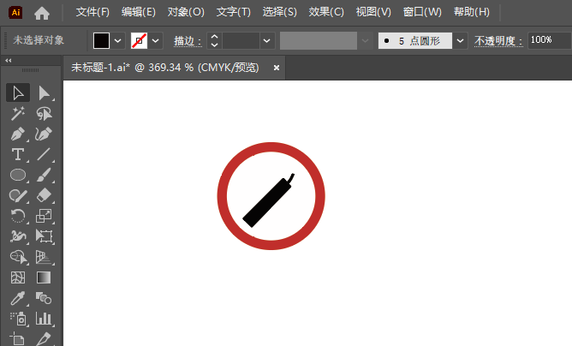Open the stroke weight dropdown
This screenshot has width=572, height=346.
pos(267,40)
